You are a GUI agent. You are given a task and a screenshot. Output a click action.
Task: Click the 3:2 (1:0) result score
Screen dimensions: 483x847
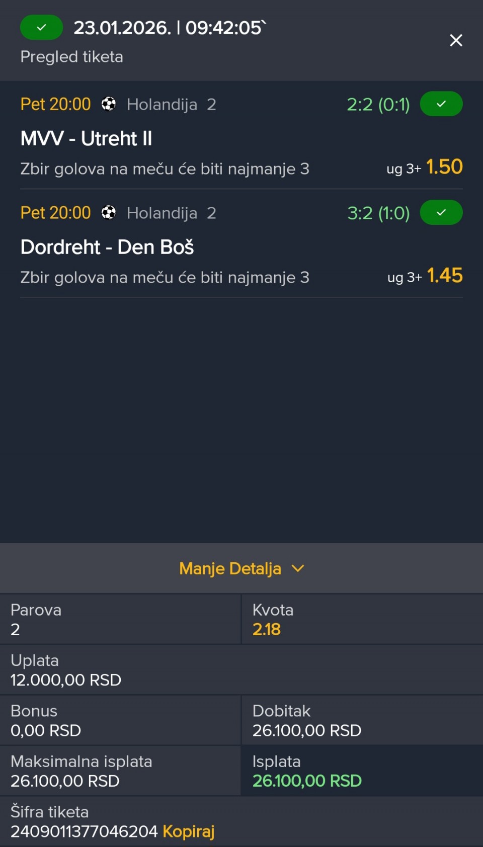click(378, 213)
